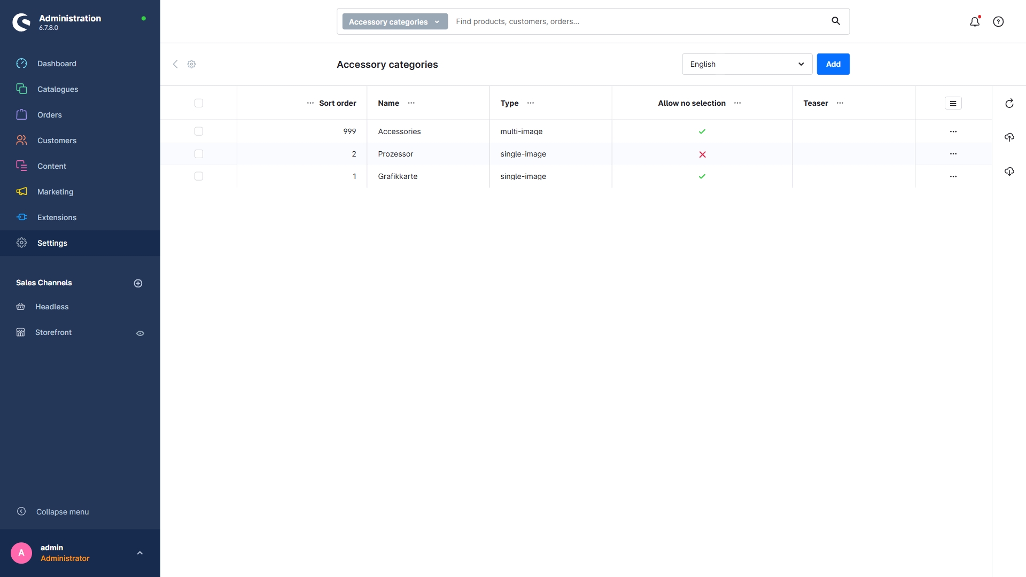Open the notifications bell

pos(975,21)
